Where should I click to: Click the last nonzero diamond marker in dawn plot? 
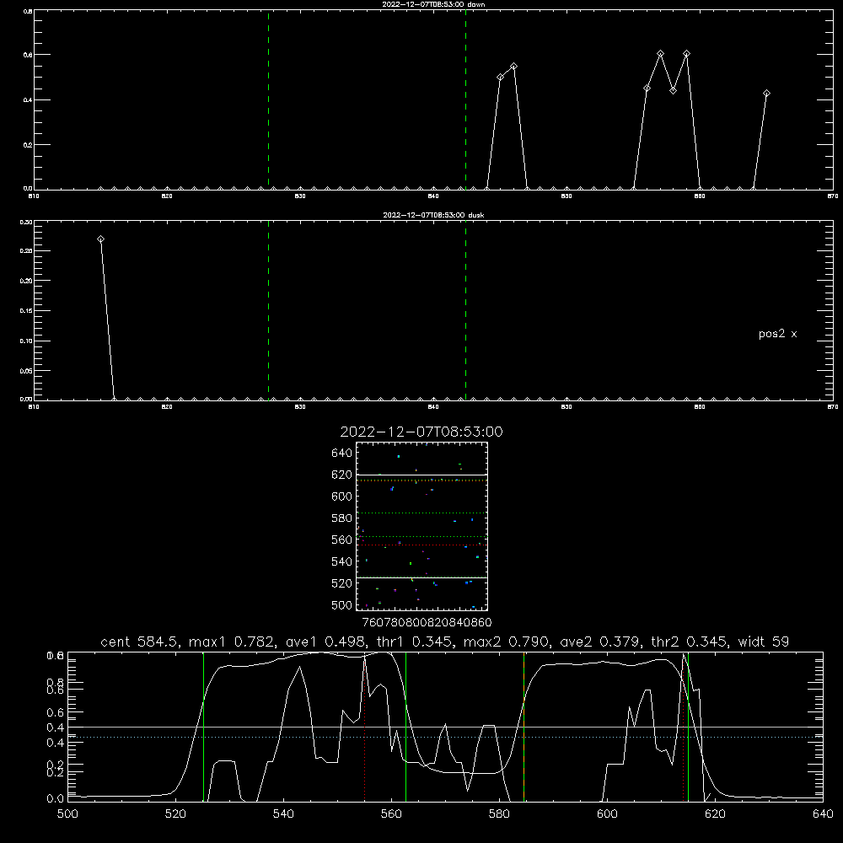(x=766, y=94)
